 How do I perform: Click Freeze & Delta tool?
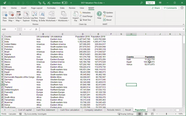[x=42, y=16]
